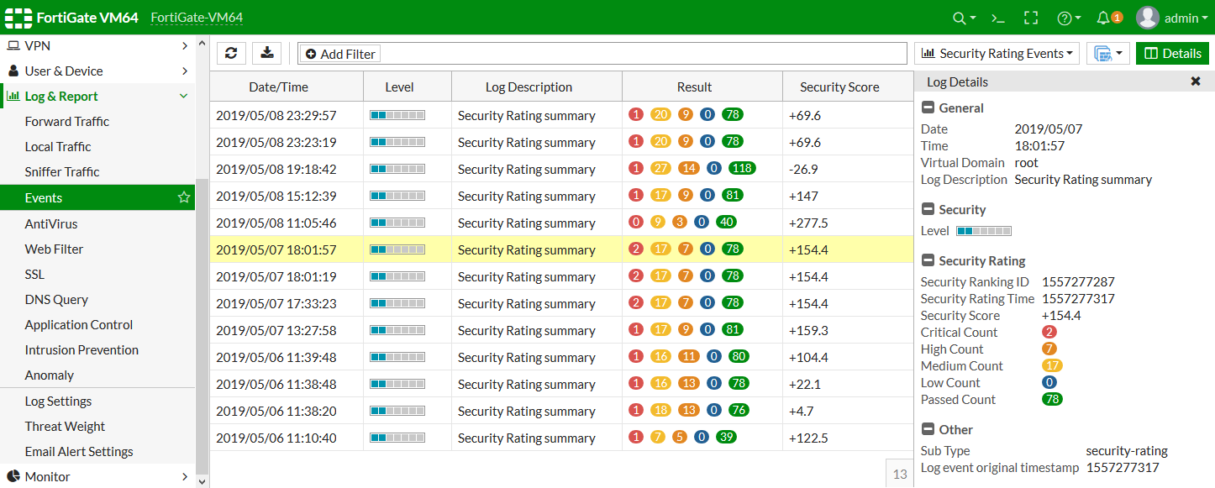The height and width of the screenshot is (488, 1215).
Task: Open Intrusion Prevention logs
Action: (81, 349)
